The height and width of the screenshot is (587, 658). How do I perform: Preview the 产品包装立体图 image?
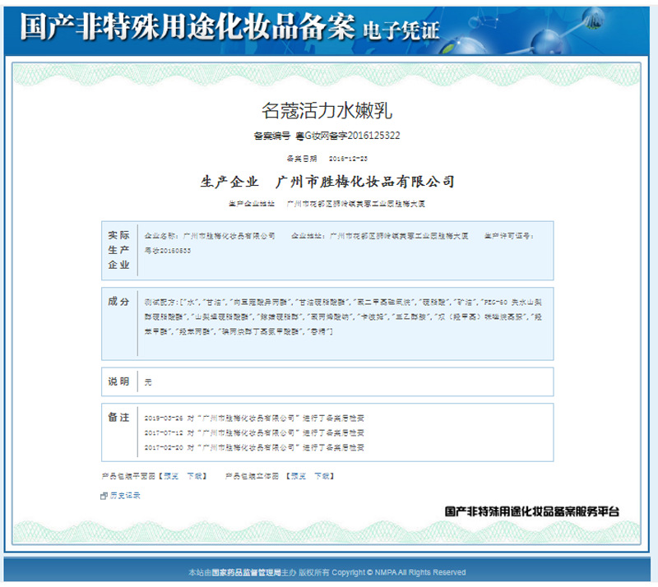coord(299,476)
